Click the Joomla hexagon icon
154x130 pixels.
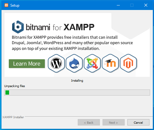click(x=92, y=63)
